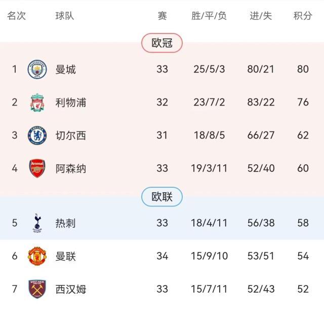This screenshot has height=310, width=324.
Task: Click the 胜/平/负 column header
Action: click(x=209, y=16)
